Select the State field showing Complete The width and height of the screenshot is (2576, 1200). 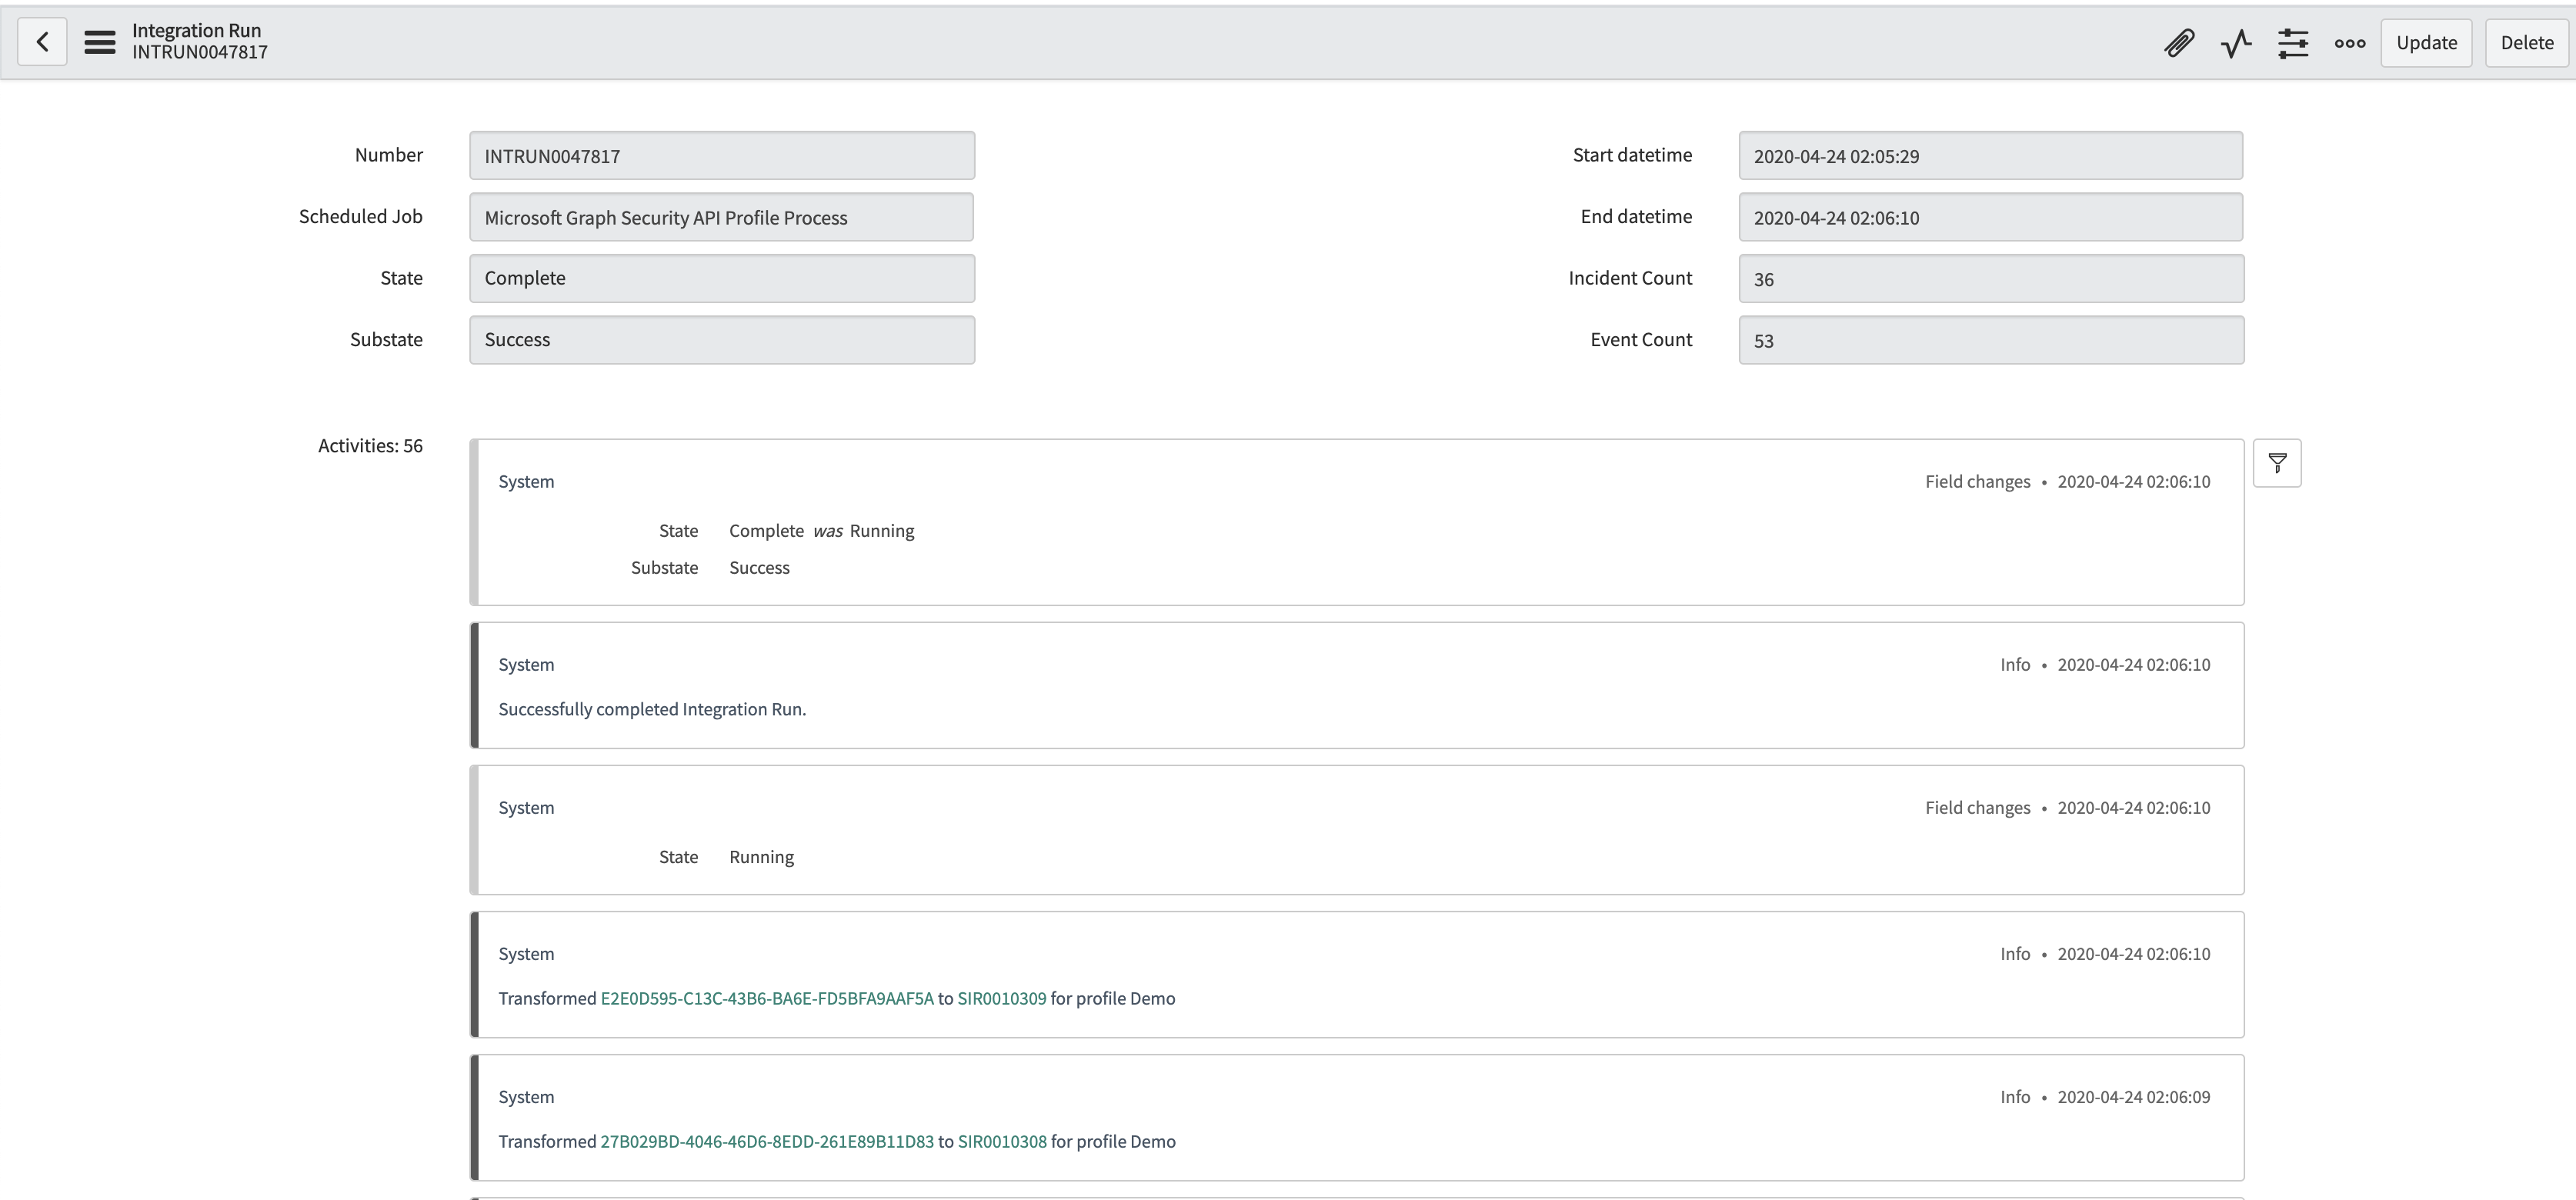click(722, 278)
